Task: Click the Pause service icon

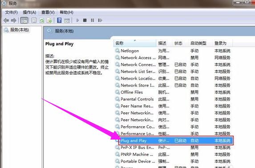Action: [x=93, y=20]
